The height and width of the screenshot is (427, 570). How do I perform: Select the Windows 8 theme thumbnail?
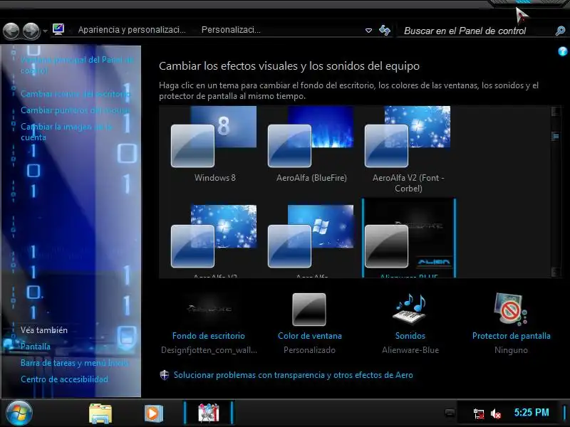coord(214,144)
